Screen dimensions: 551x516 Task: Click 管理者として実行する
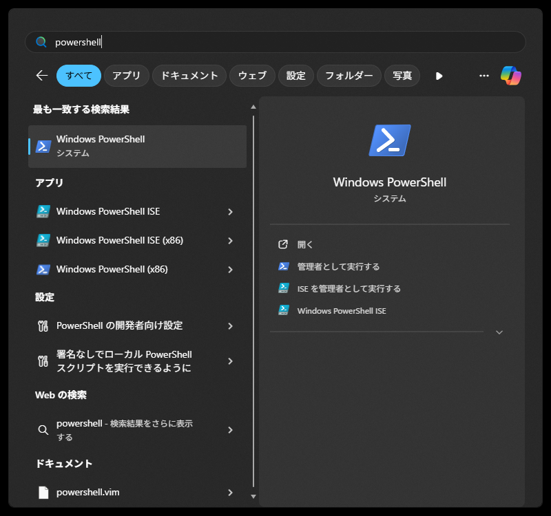pos(338,266)
